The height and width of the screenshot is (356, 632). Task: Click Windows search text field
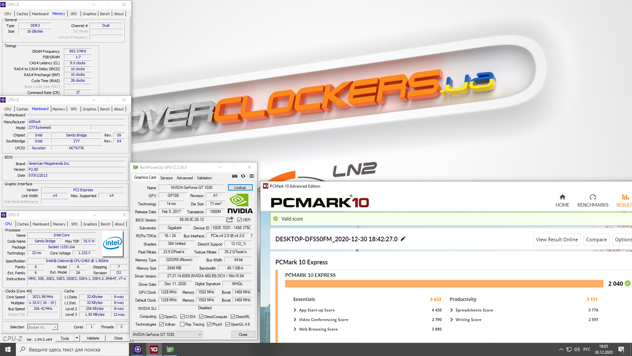point(72,349)
